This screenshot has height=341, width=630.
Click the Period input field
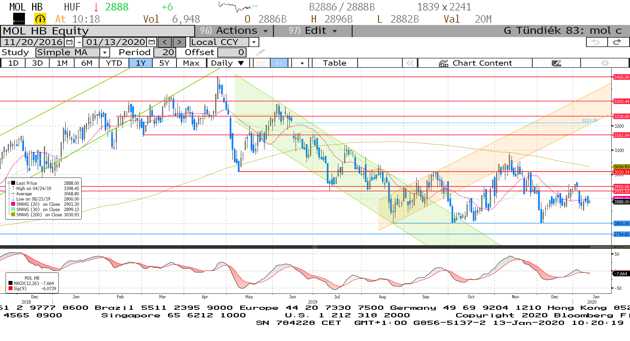[165, 53]
